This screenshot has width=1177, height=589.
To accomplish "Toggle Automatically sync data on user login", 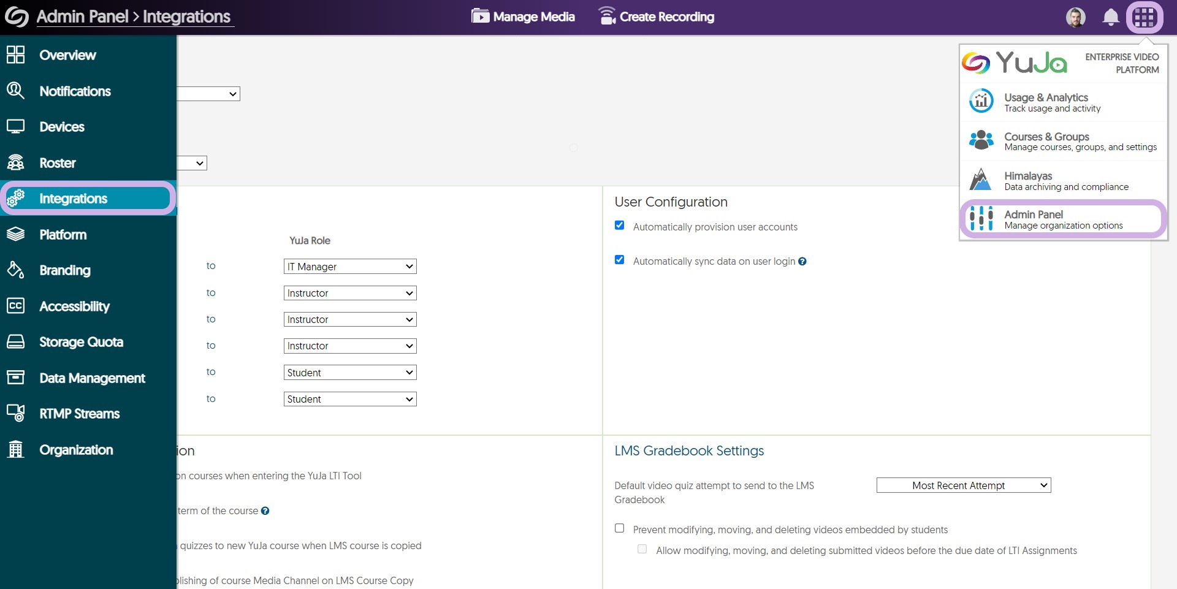I will 619,260.
